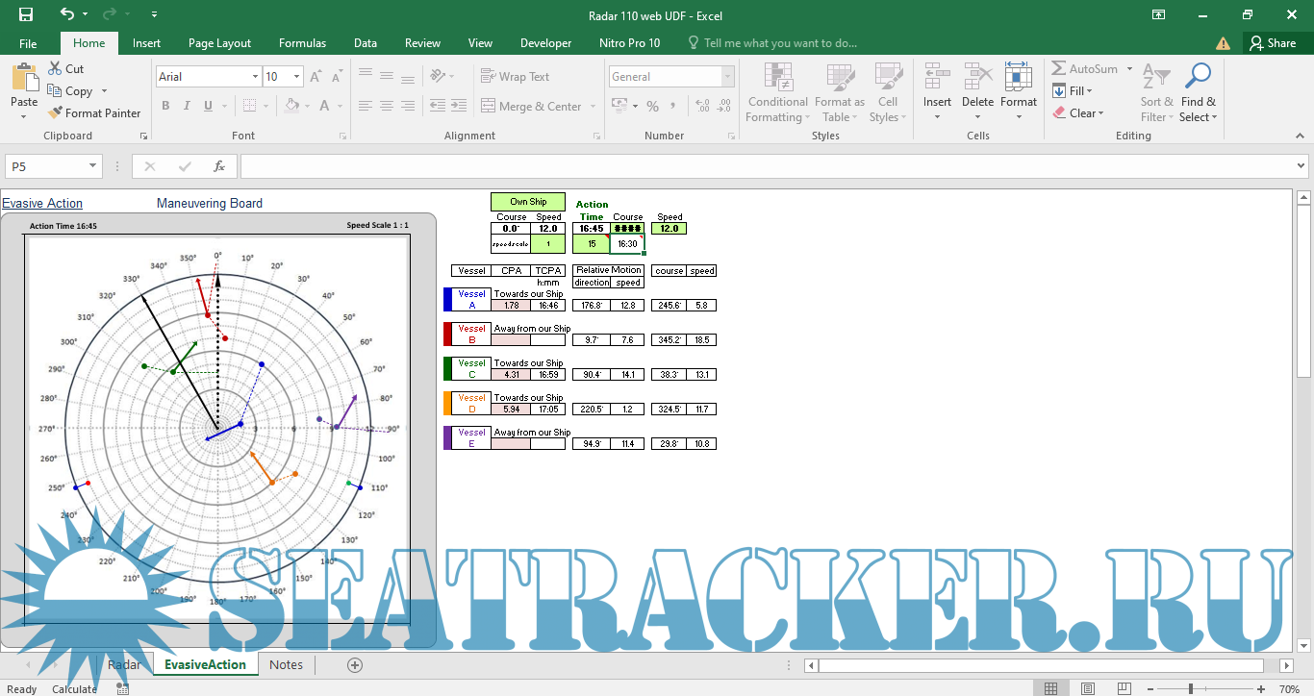
Task: Click the Save icon in title bar
Action: coord(26,14)
